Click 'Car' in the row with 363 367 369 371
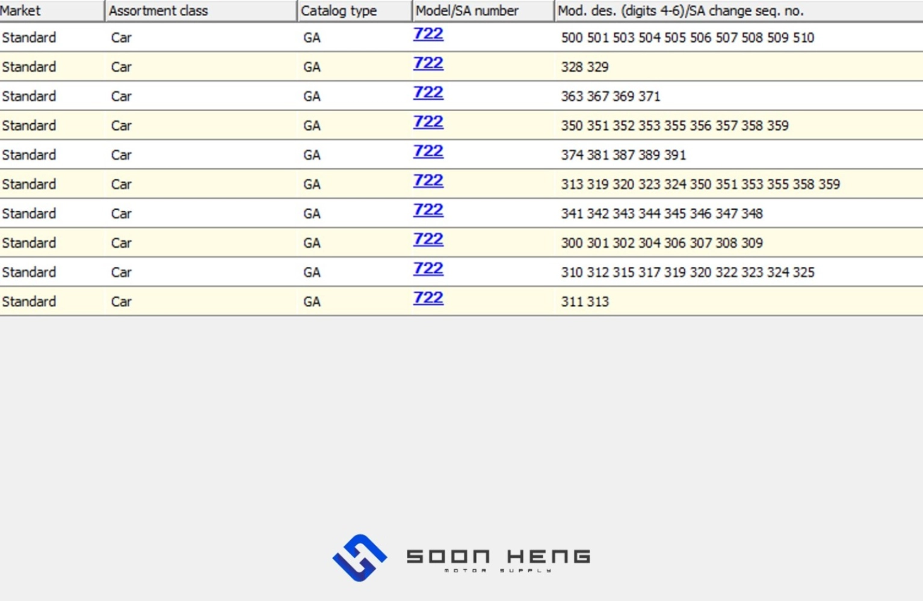923x601 pixels. 121,96
